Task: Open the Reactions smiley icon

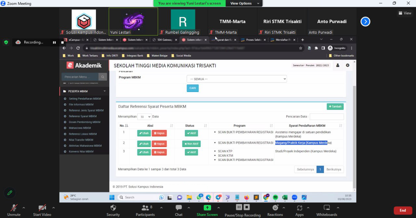Action: [275, 208]
